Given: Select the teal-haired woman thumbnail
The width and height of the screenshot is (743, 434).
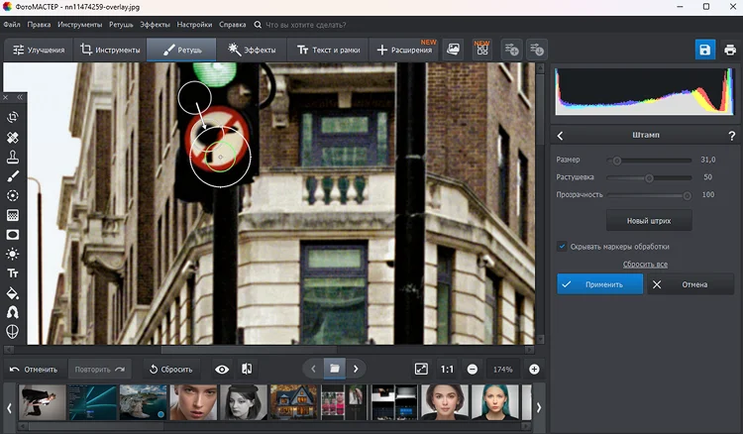Looking at the screenshot, I should [x=494, y=402].
